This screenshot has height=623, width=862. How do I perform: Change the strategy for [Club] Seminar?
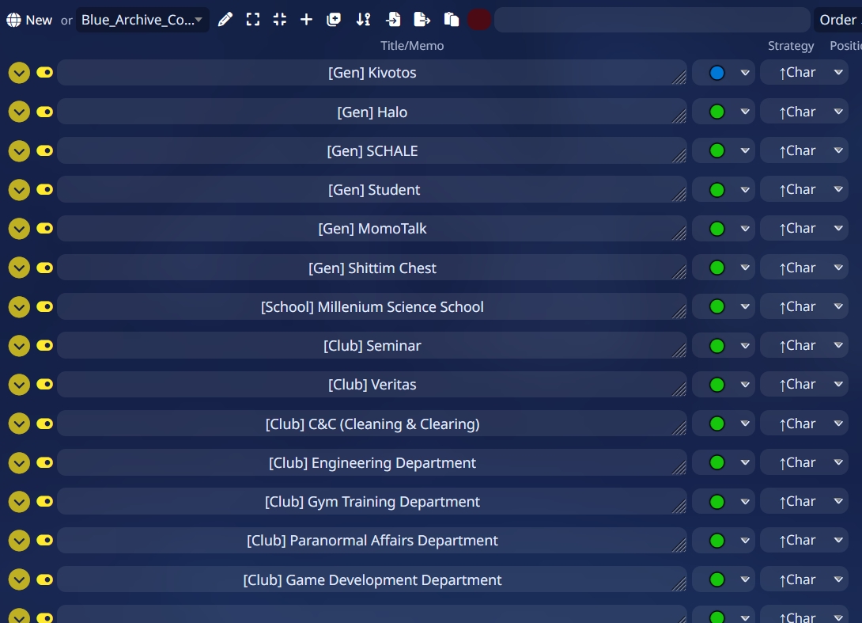coord(724,346)
